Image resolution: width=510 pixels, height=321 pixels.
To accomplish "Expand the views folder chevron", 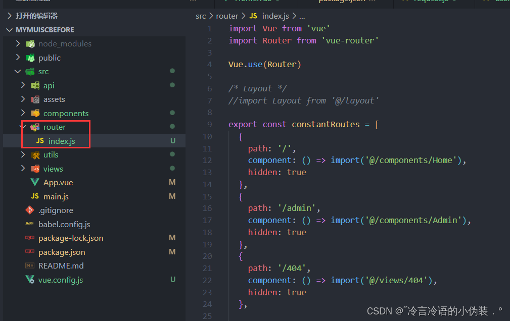I will 23,169.
